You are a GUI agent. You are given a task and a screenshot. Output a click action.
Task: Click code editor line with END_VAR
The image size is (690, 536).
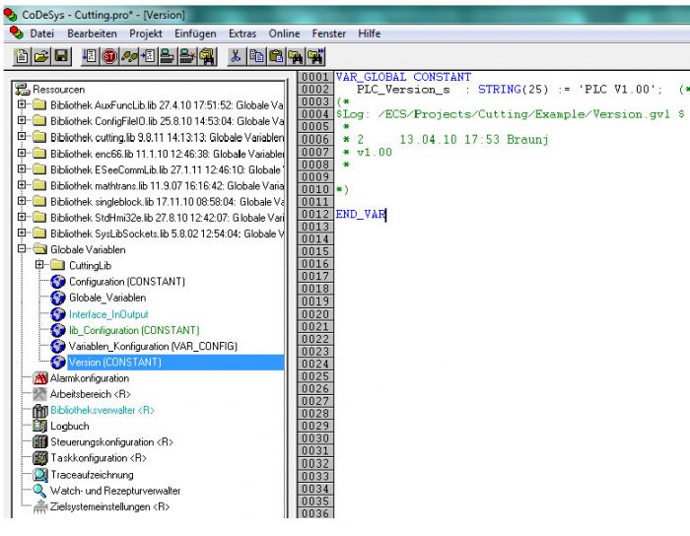(x=361, y=214)
